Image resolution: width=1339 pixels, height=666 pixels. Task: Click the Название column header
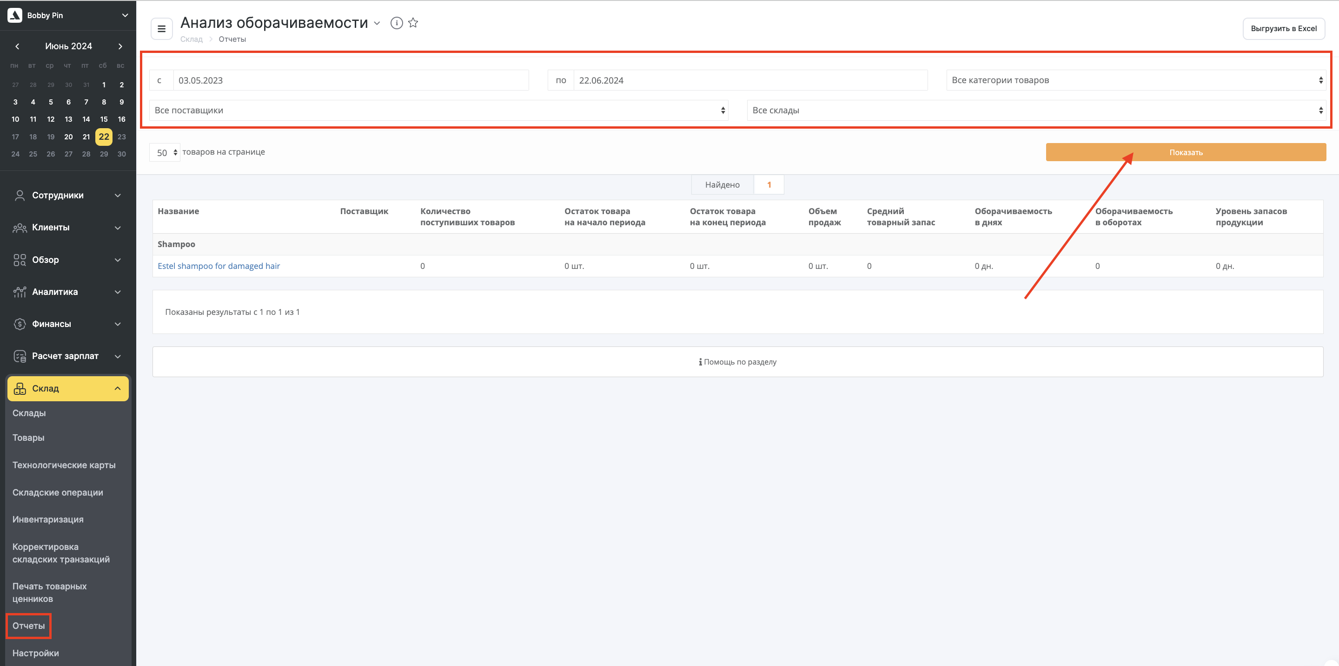click(178, 211)
